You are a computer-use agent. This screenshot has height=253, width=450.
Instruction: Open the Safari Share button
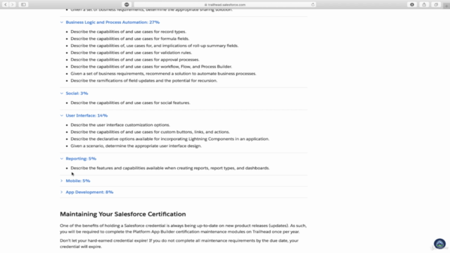424,5
